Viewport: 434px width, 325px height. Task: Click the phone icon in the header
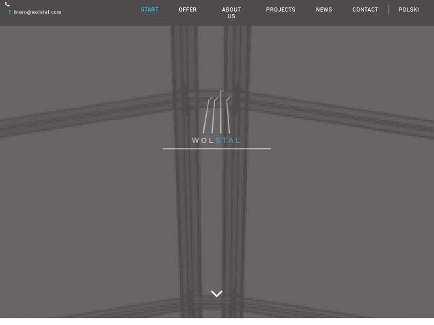pyautogui.click(x=7, y=4)
